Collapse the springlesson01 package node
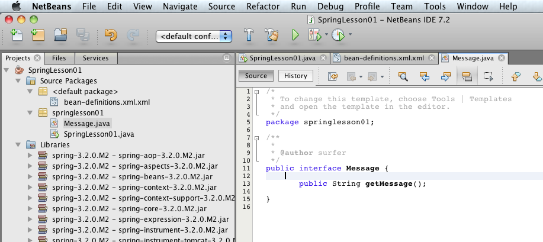 click(x=30, y=113)
